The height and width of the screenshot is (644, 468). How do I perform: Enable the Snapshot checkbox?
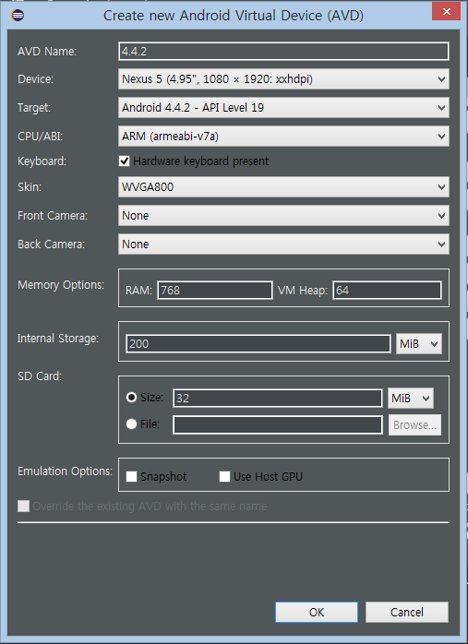[131, 476]
